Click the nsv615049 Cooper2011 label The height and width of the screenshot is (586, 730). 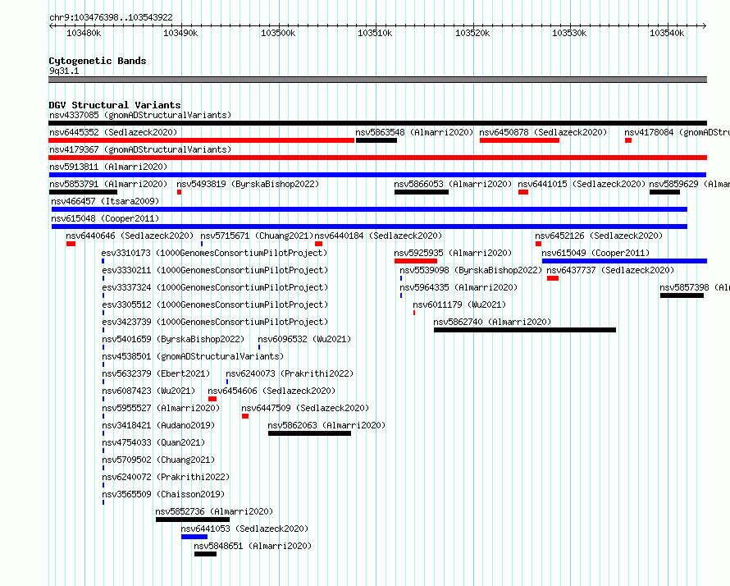click(595, 253)
